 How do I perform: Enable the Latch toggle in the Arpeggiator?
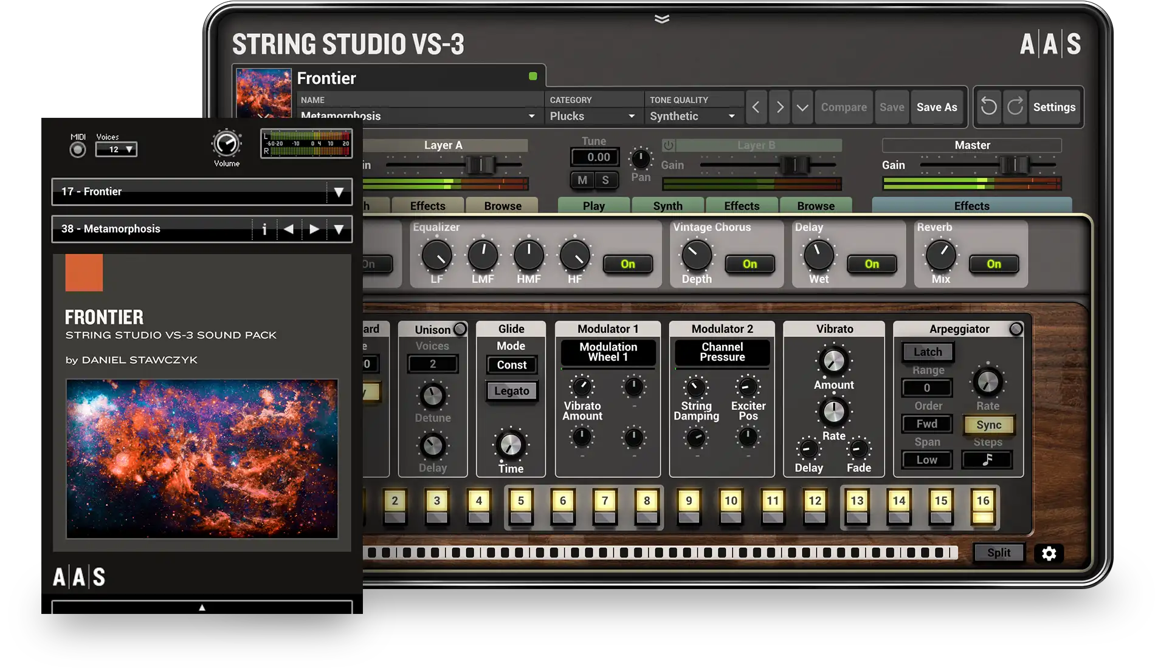[x=927, y=352]
